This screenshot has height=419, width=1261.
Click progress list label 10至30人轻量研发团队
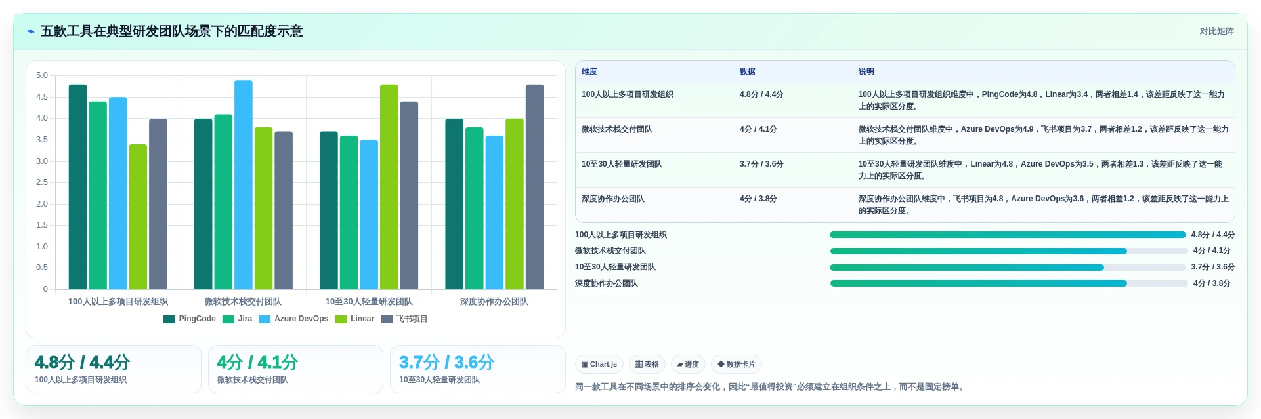click(x=615, y=267)
